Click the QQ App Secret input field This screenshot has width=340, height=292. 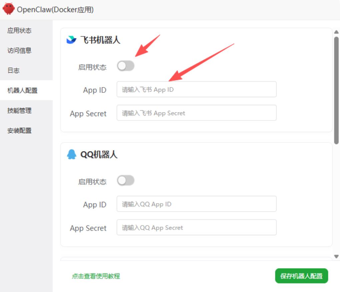(x=196, y=227)
